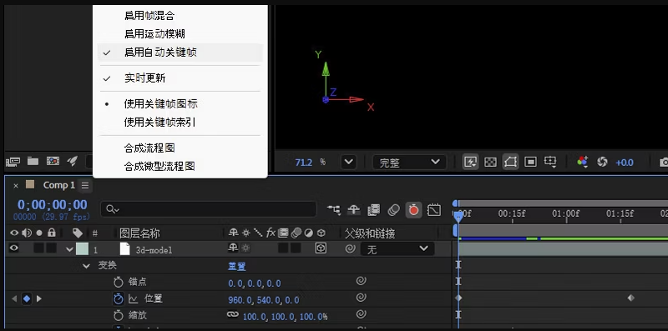Click the 重置 link for 变换
This screenshot has height=331, width=668.
237,266
